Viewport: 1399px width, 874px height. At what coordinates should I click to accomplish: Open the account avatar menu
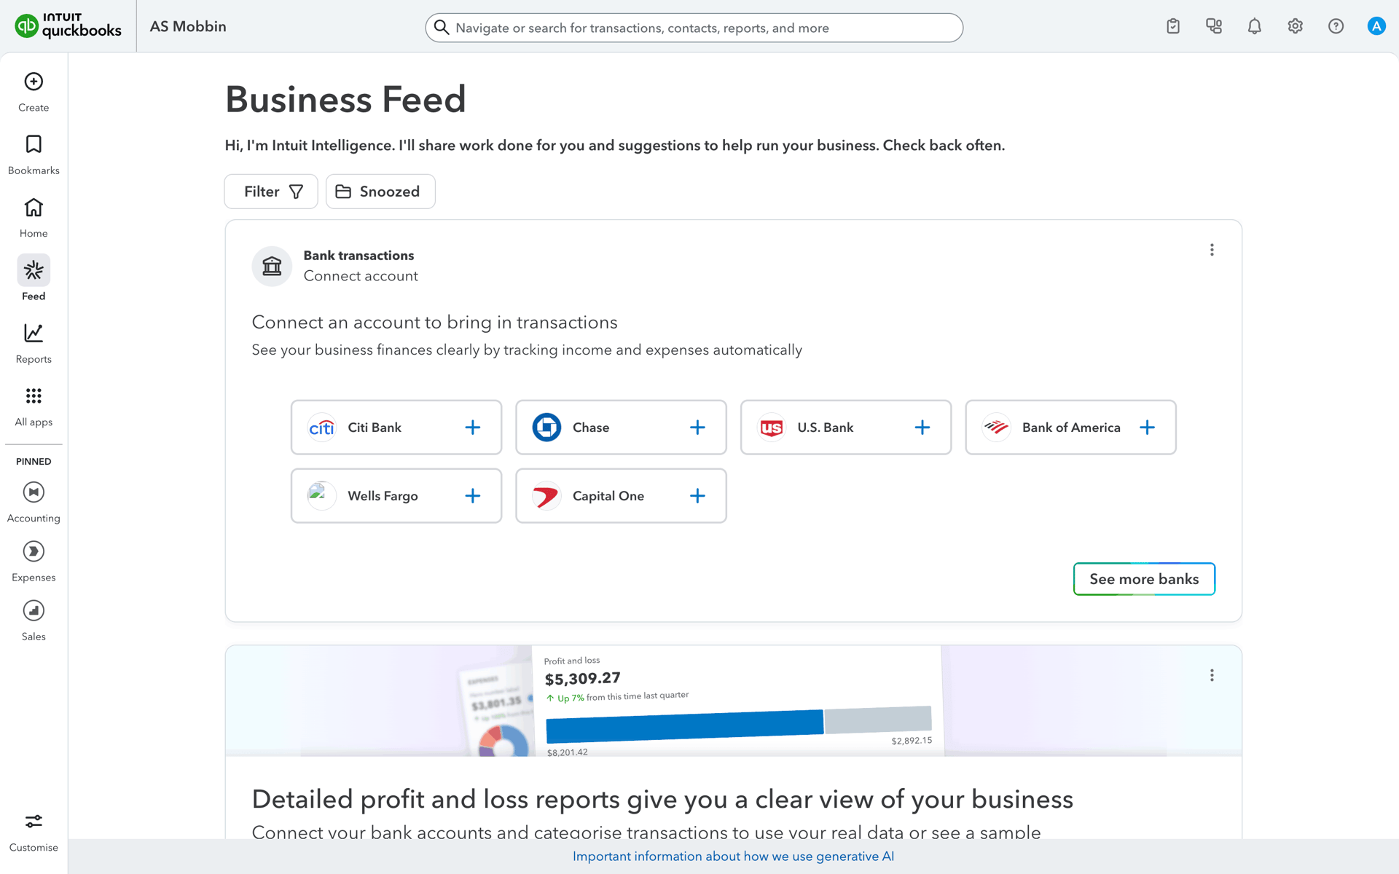(x=1376, y=26)
